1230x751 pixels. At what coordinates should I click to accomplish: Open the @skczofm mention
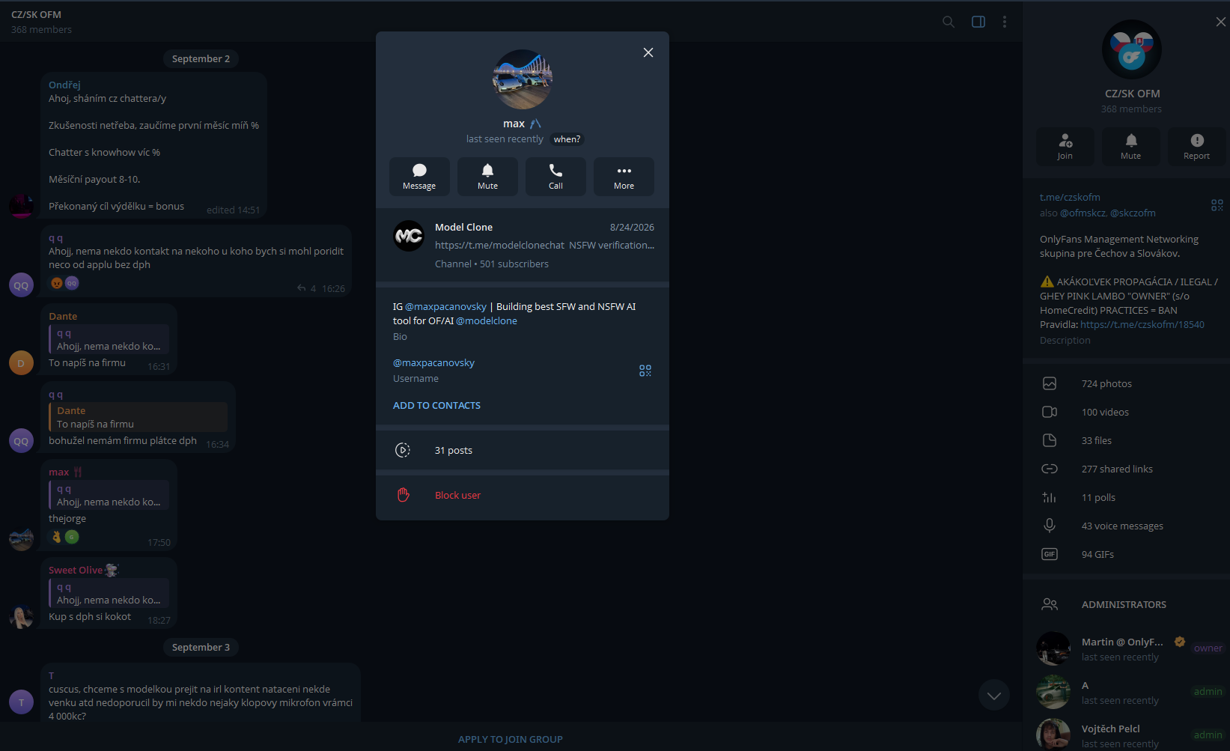pyautogui.click(x=1133, y=213)
